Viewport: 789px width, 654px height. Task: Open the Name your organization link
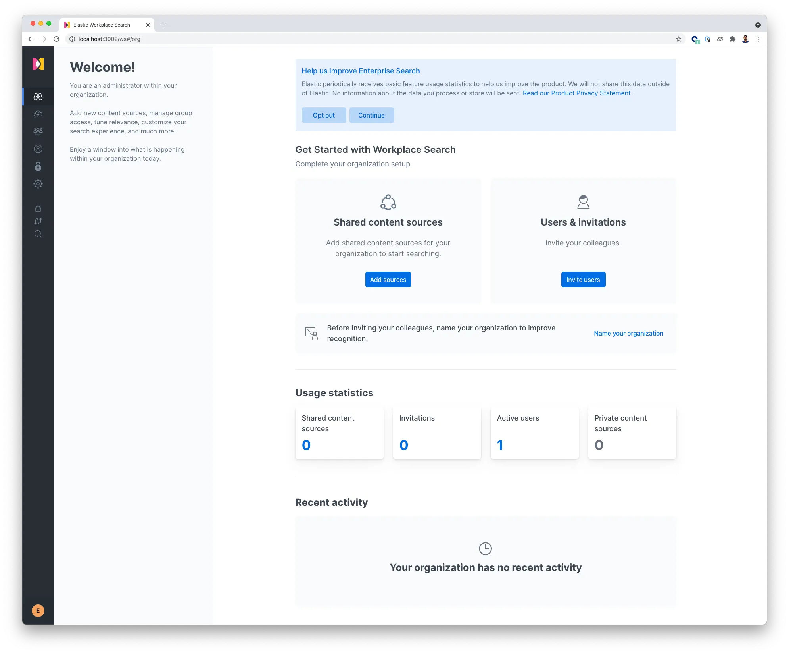(628, 333)
